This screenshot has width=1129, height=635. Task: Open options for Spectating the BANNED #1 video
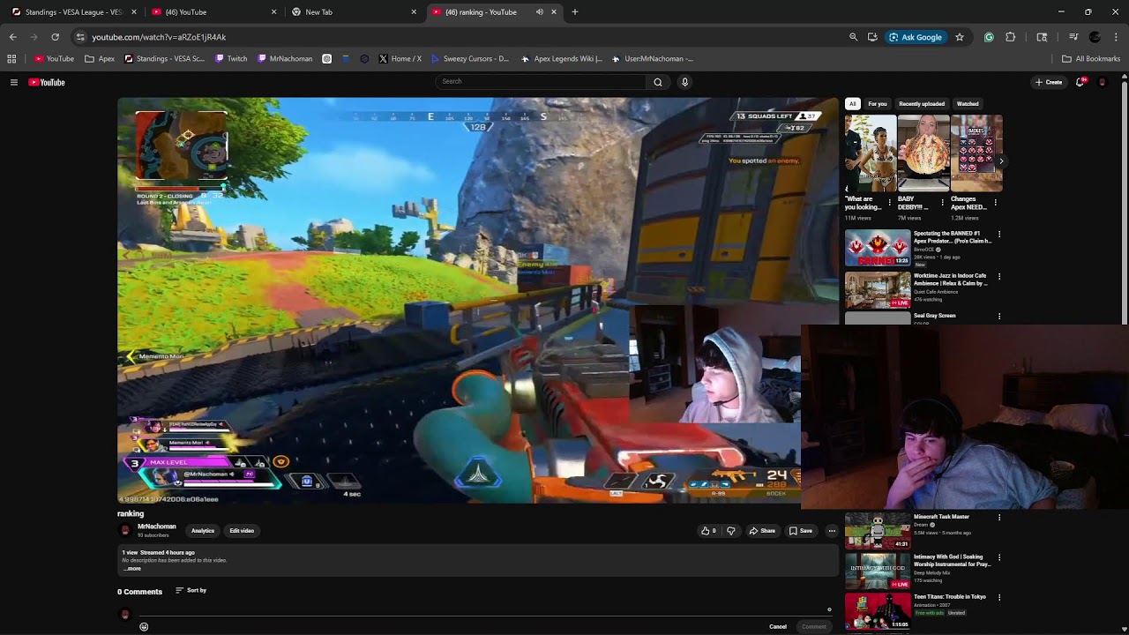click(999, 235)
